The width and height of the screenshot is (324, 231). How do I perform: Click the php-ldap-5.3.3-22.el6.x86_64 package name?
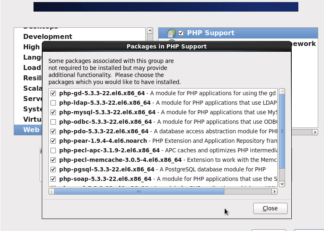point(105,103)
